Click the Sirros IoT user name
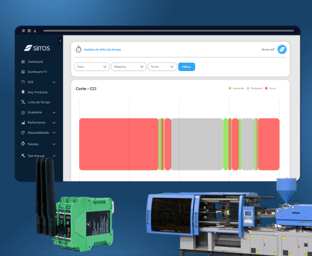Image resolution: width=312 pixels, height=256 pixels. 268,50
